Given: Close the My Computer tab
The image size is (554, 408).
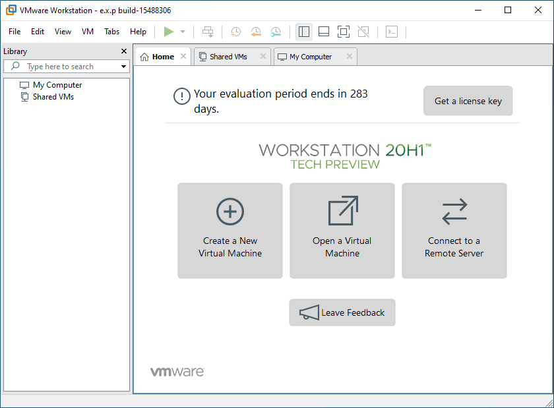Looking at the screenshot, I should (350, 57).
